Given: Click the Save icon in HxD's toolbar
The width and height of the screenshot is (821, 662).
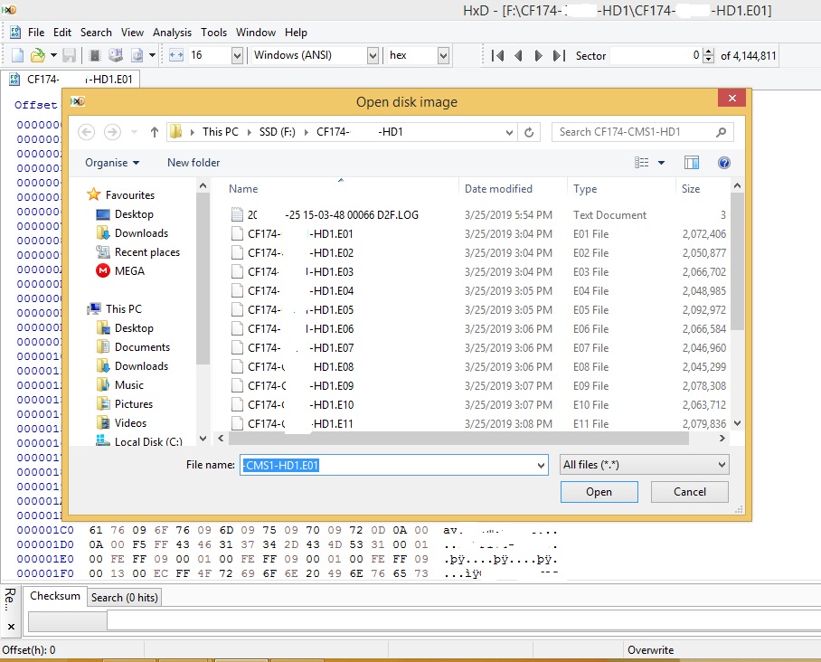Looking at the screenshot, I should (x=68, y=55).
